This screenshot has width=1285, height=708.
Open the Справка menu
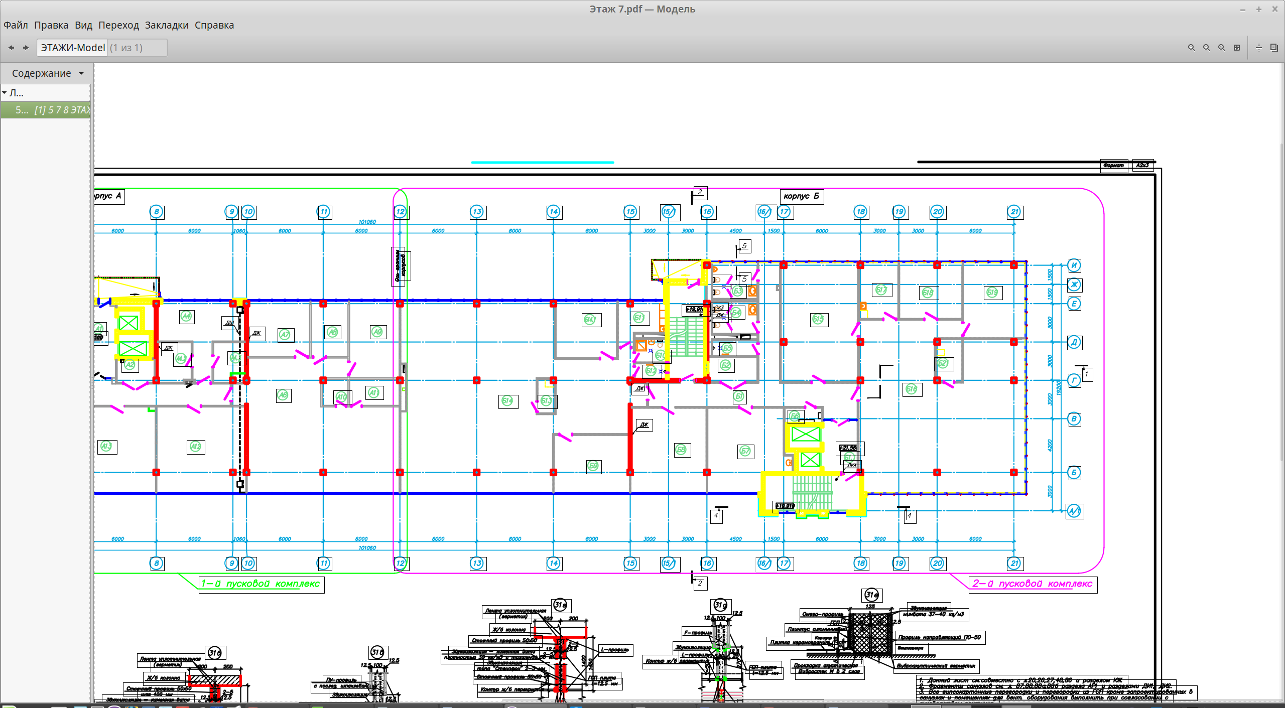pos(214,25)
